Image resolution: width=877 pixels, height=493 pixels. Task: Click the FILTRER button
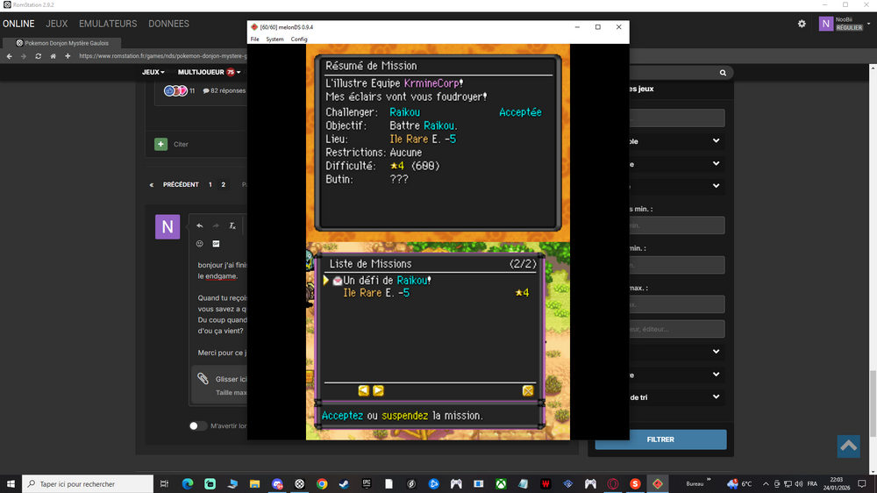point(660,439)
